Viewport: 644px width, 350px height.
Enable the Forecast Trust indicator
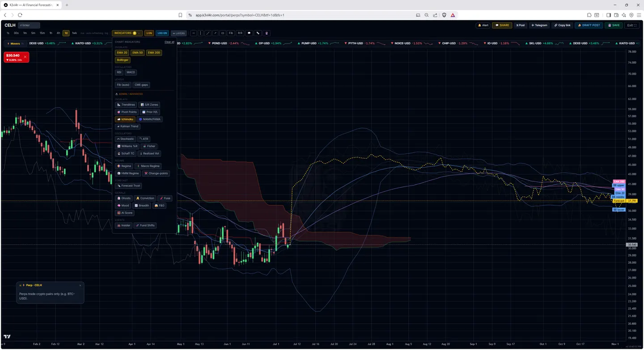click(128, 186)
